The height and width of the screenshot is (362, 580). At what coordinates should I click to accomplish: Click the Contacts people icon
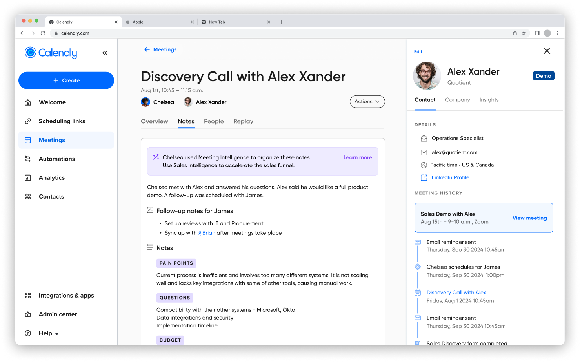28,197
